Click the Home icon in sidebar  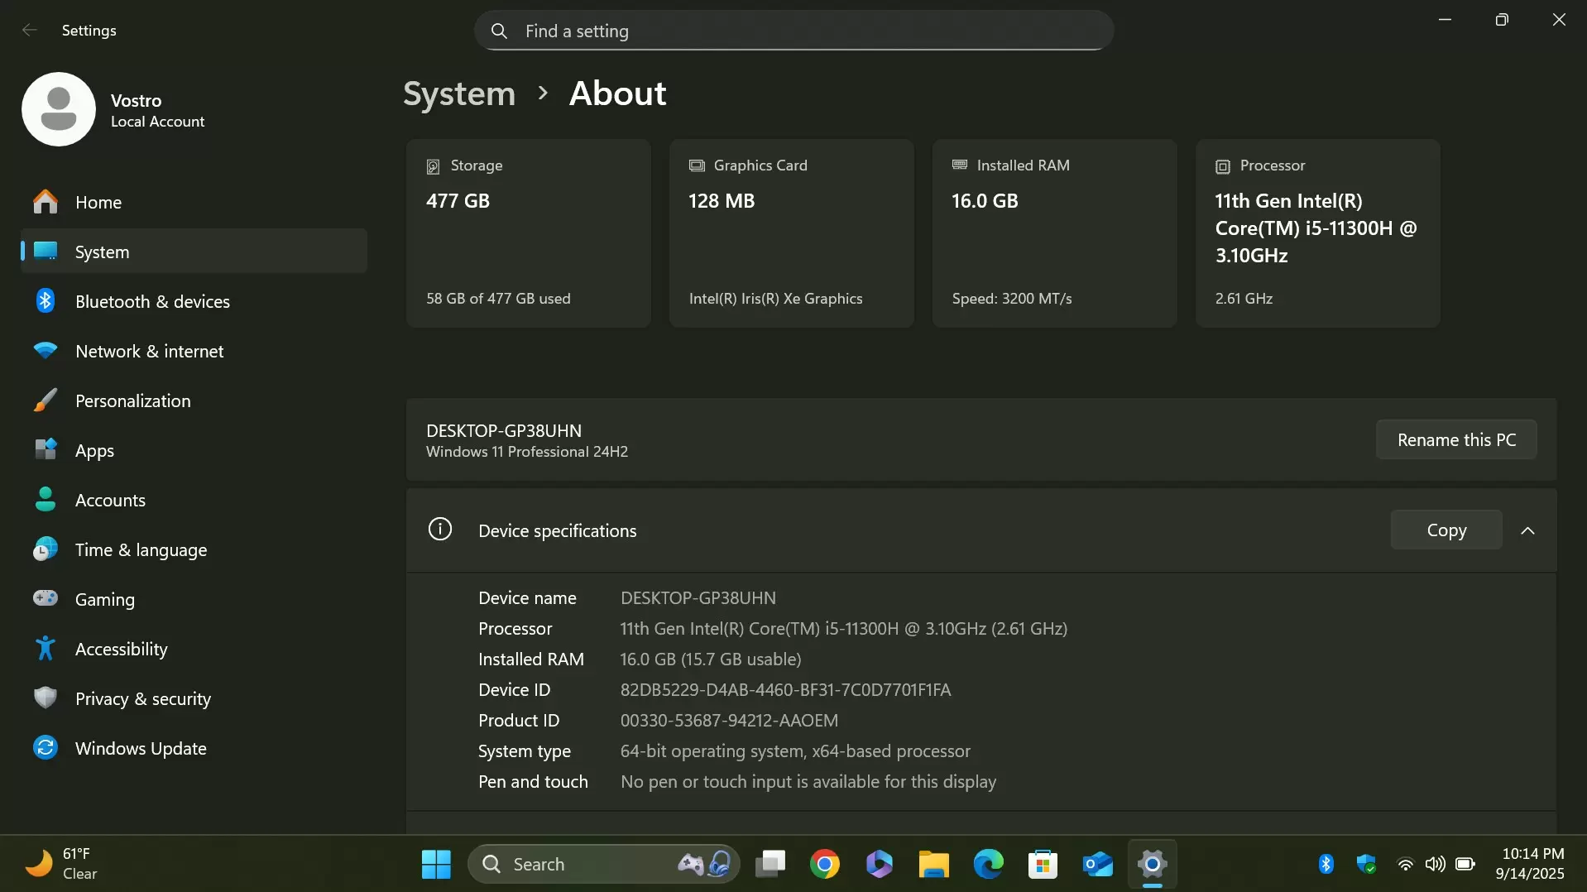pos(46,202)
